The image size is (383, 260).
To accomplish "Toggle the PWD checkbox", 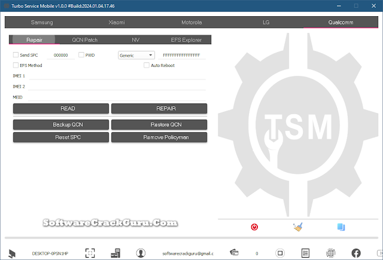I will click(x=81, y=55).
